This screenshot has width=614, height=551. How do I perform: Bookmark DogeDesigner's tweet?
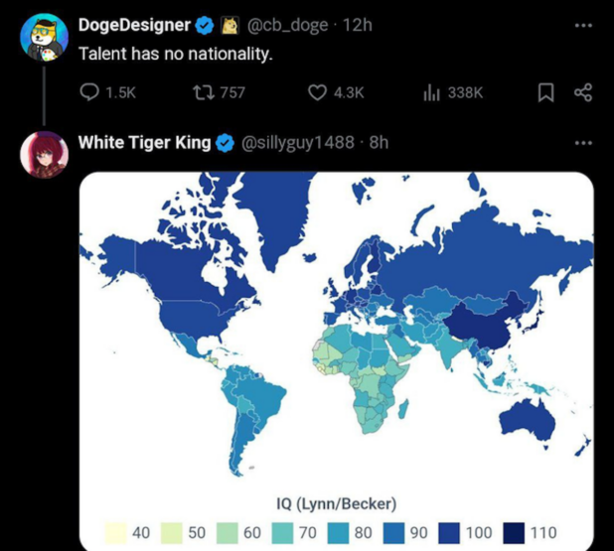point(545,92)
